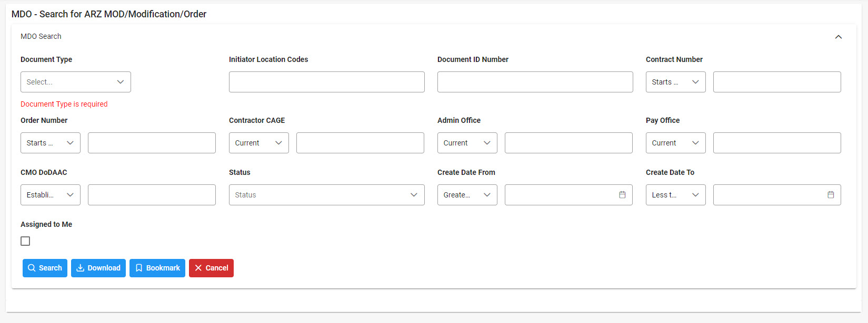Open Create Date From Greater Than dropdown
The image size is (868, 323).
point(467,195)
